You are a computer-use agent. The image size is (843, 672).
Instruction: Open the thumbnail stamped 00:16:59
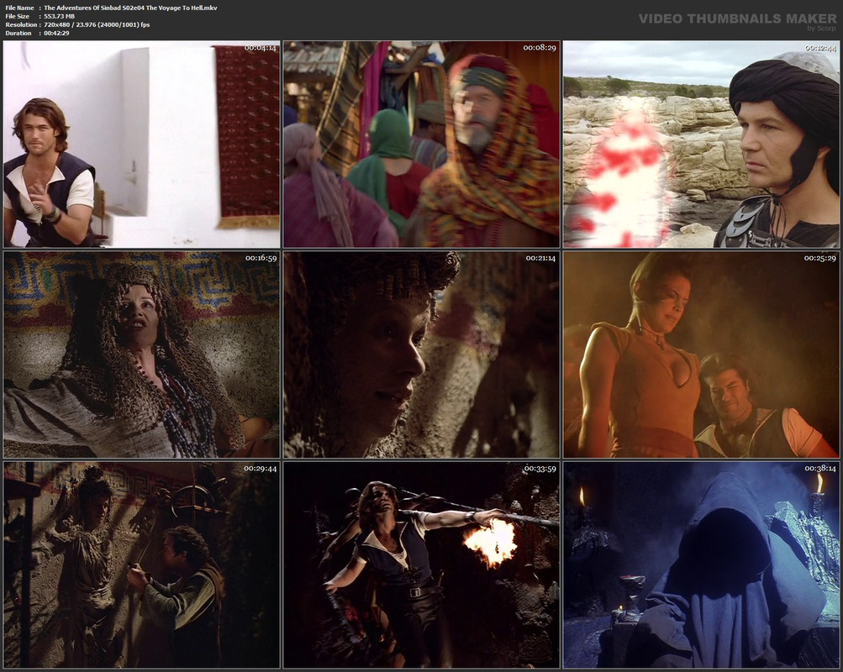[141, 354]
